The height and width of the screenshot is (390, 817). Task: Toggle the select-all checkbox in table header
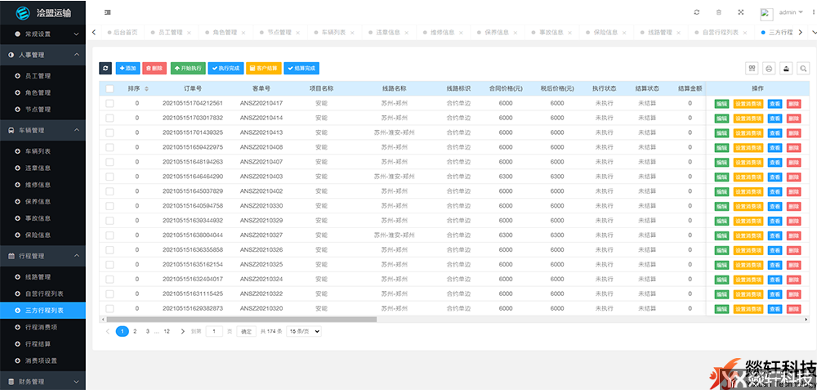pyautogui.click(x=109, y=88)
